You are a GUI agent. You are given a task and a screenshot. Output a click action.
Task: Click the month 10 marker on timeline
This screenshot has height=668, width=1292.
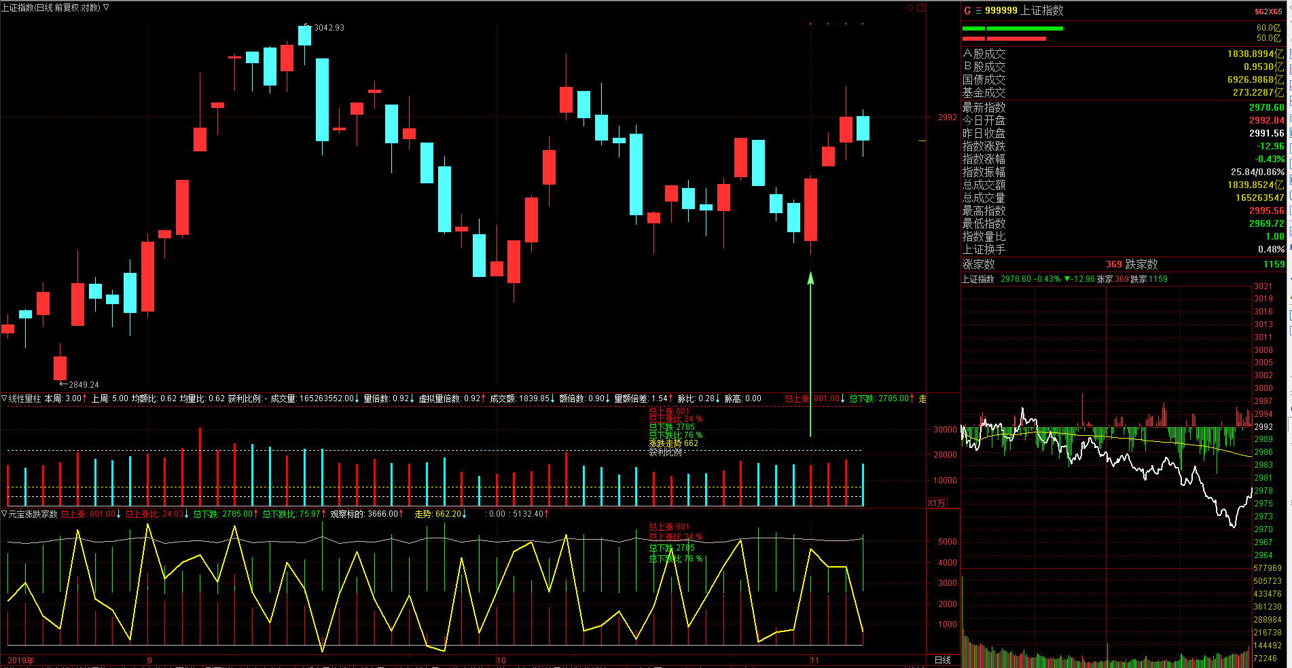point(501,660)
